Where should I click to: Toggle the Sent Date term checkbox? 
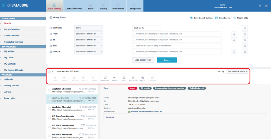[x=51, y=28]
